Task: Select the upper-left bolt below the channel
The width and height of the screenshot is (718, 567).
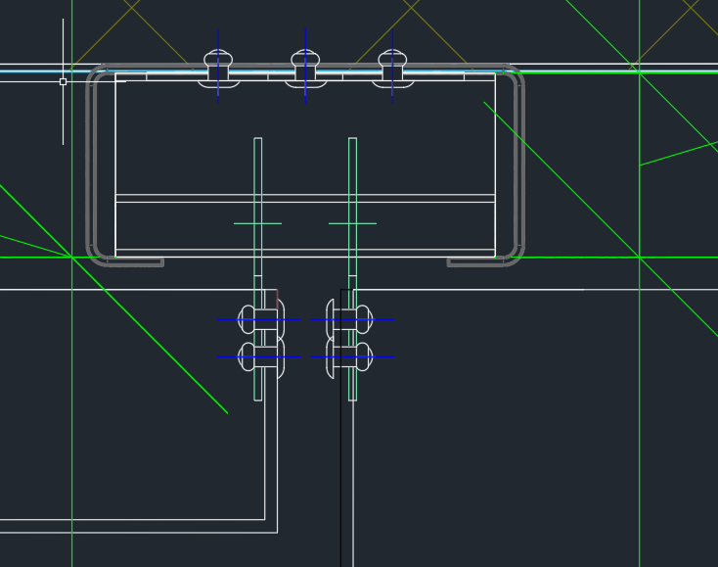Action: (259, 319)
